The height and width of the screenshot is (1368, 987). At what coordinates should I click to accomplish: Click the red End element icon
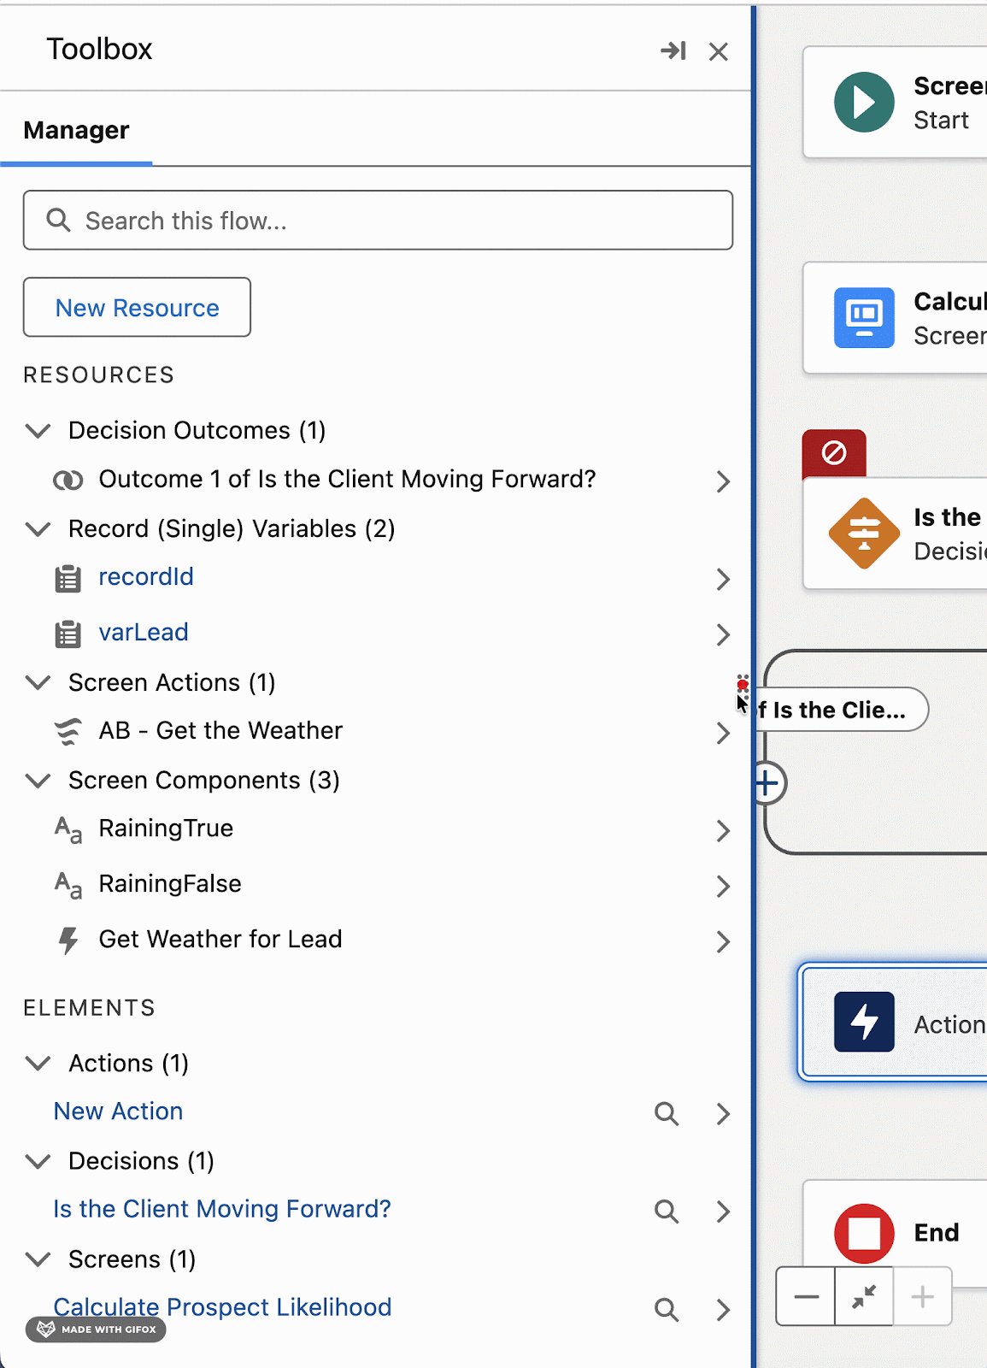coord(864,1233)
